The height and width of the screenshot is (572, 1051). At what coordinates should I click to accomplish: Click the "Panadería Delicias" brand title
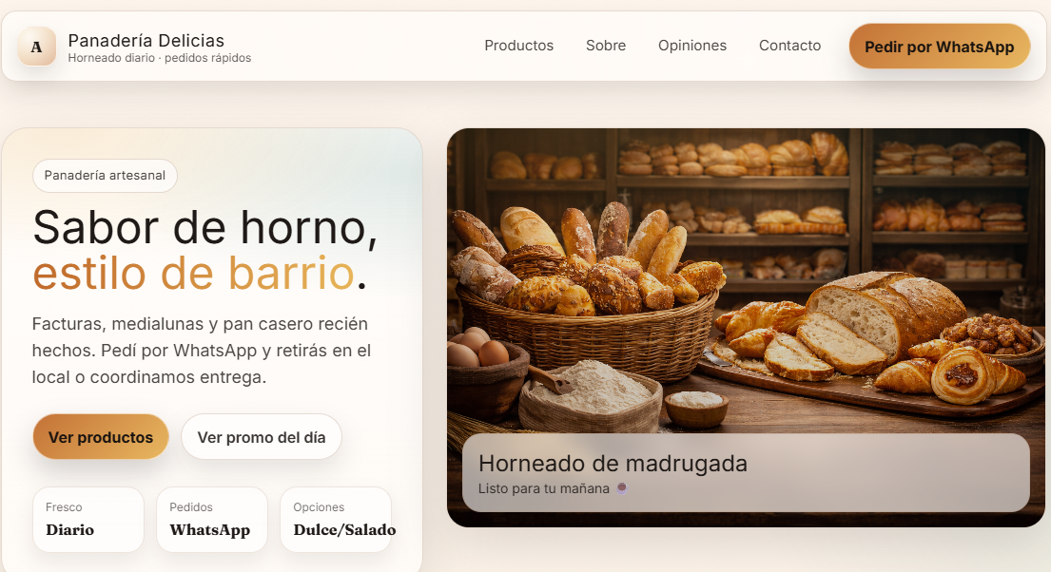[146, 40]
